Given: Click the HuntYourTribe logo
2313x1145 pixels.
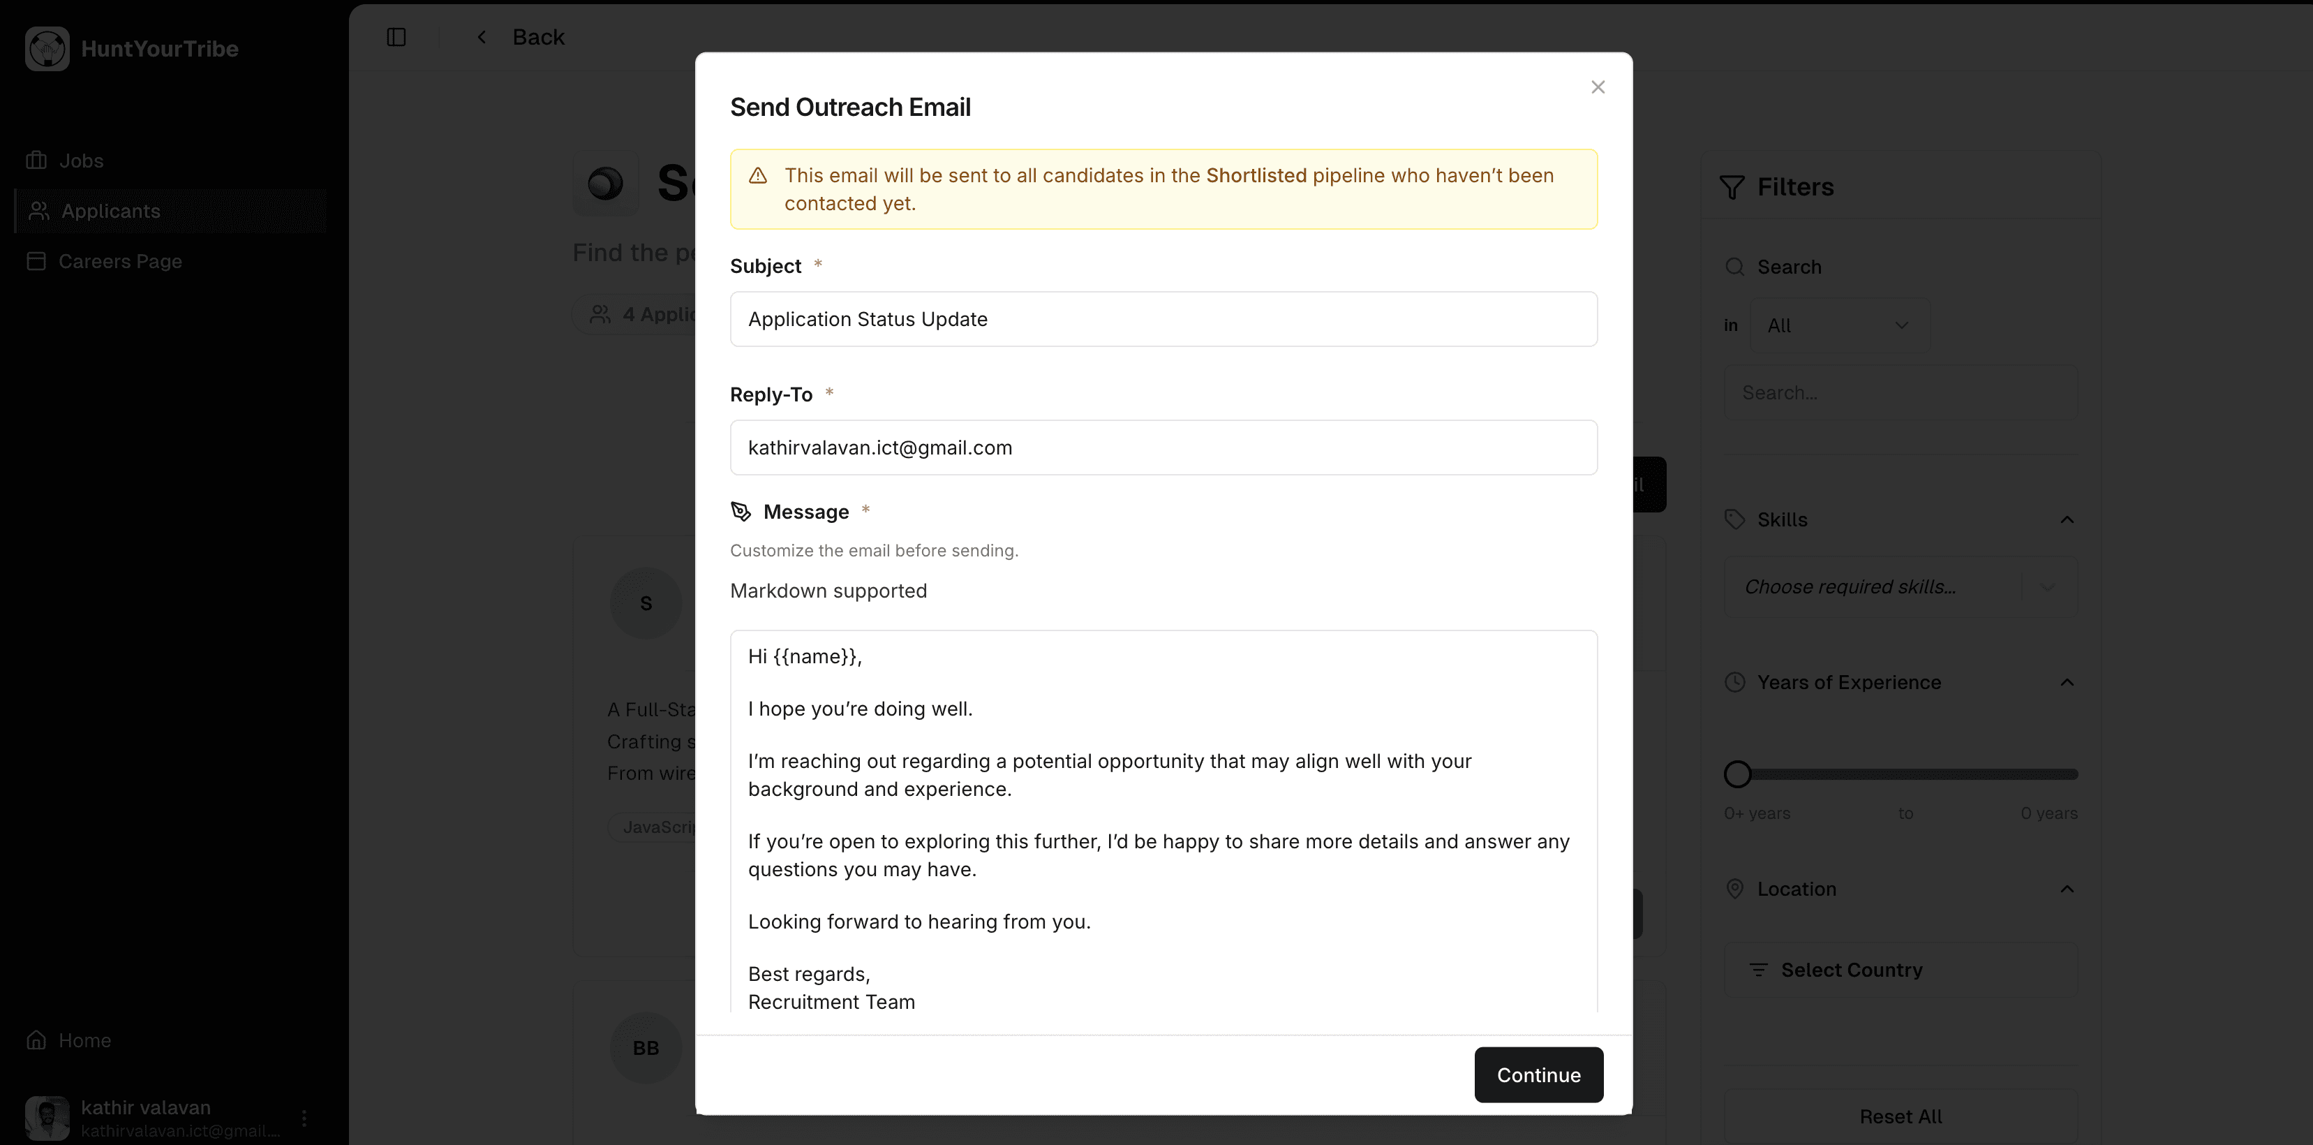Looking at the screenshot, I should tap(47, 48).
